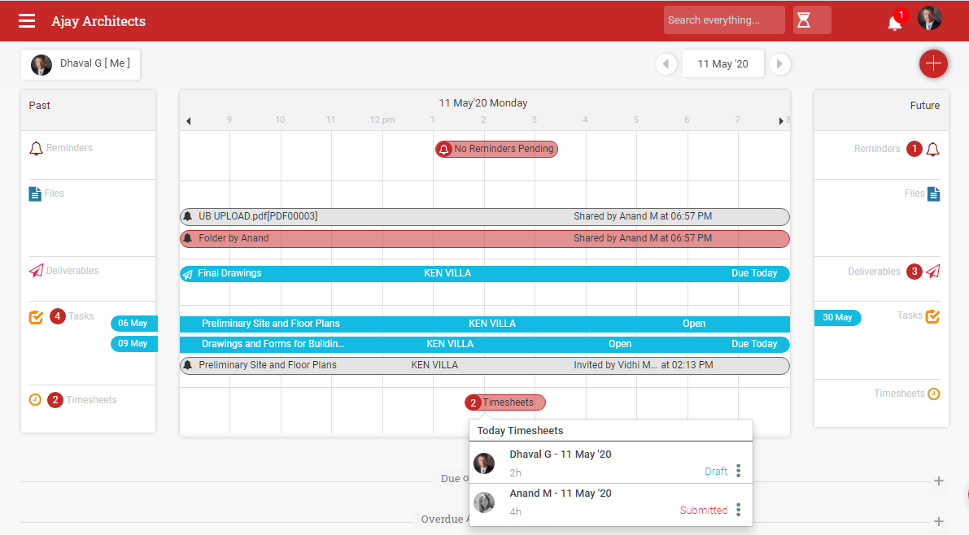Image resolution: width=969 pixels, height=535 pixels.
Task: Click the Future Reminders bell icon
Action: coord(932,150)
